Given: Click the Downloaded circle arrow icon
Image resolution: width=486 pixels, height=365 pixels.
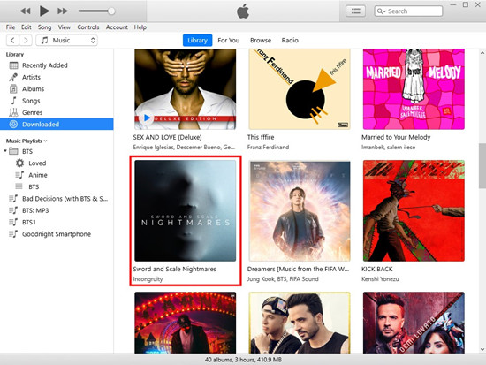Looking at the screenshot, I should tap(13, 125).
